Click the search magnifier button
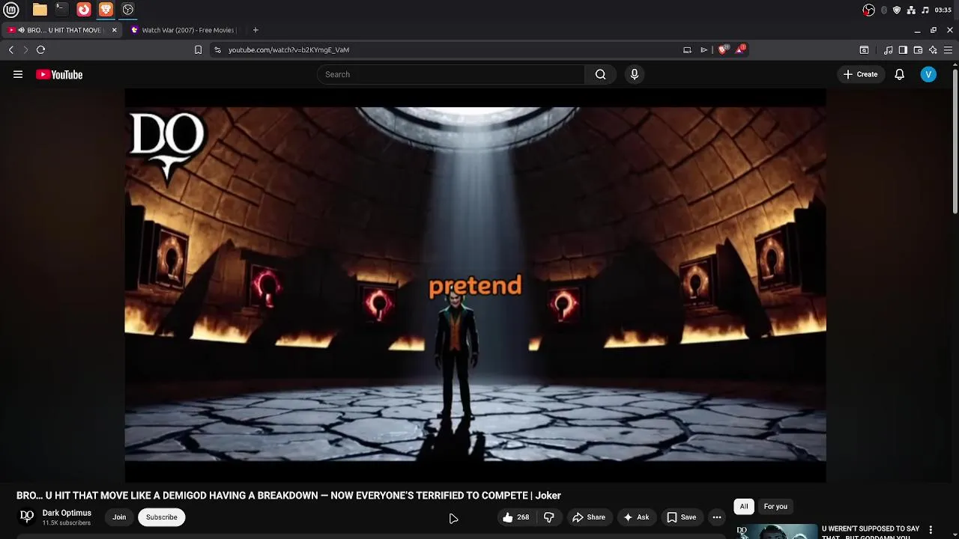Screen dimensions: 959x539 click(600, 74)
